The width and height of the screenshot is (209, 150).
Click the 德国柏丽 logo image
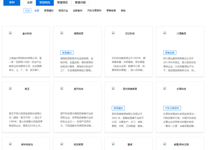[x=77, y=33]
